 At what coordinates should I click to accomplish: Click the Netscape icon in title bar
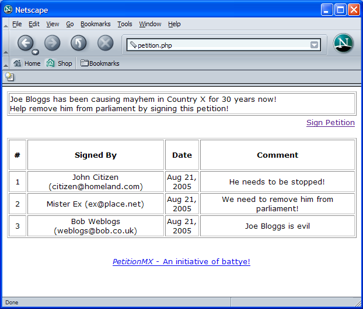coord(8,9)
